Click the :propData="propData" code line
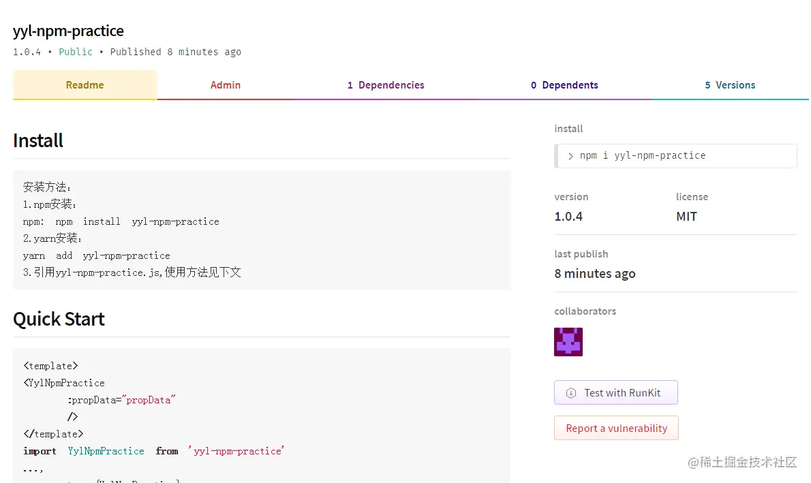811x483 pixels. pos(121,400)
